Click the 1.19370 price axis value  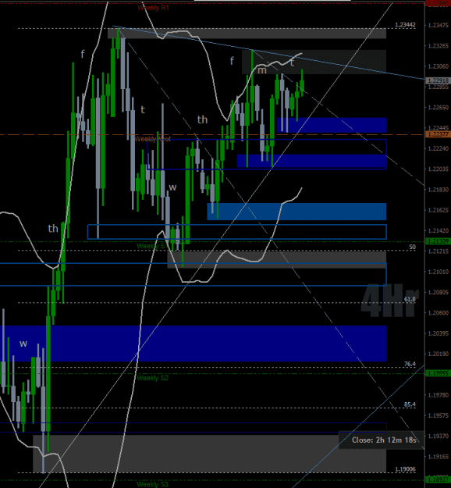(x=438, y=436)
